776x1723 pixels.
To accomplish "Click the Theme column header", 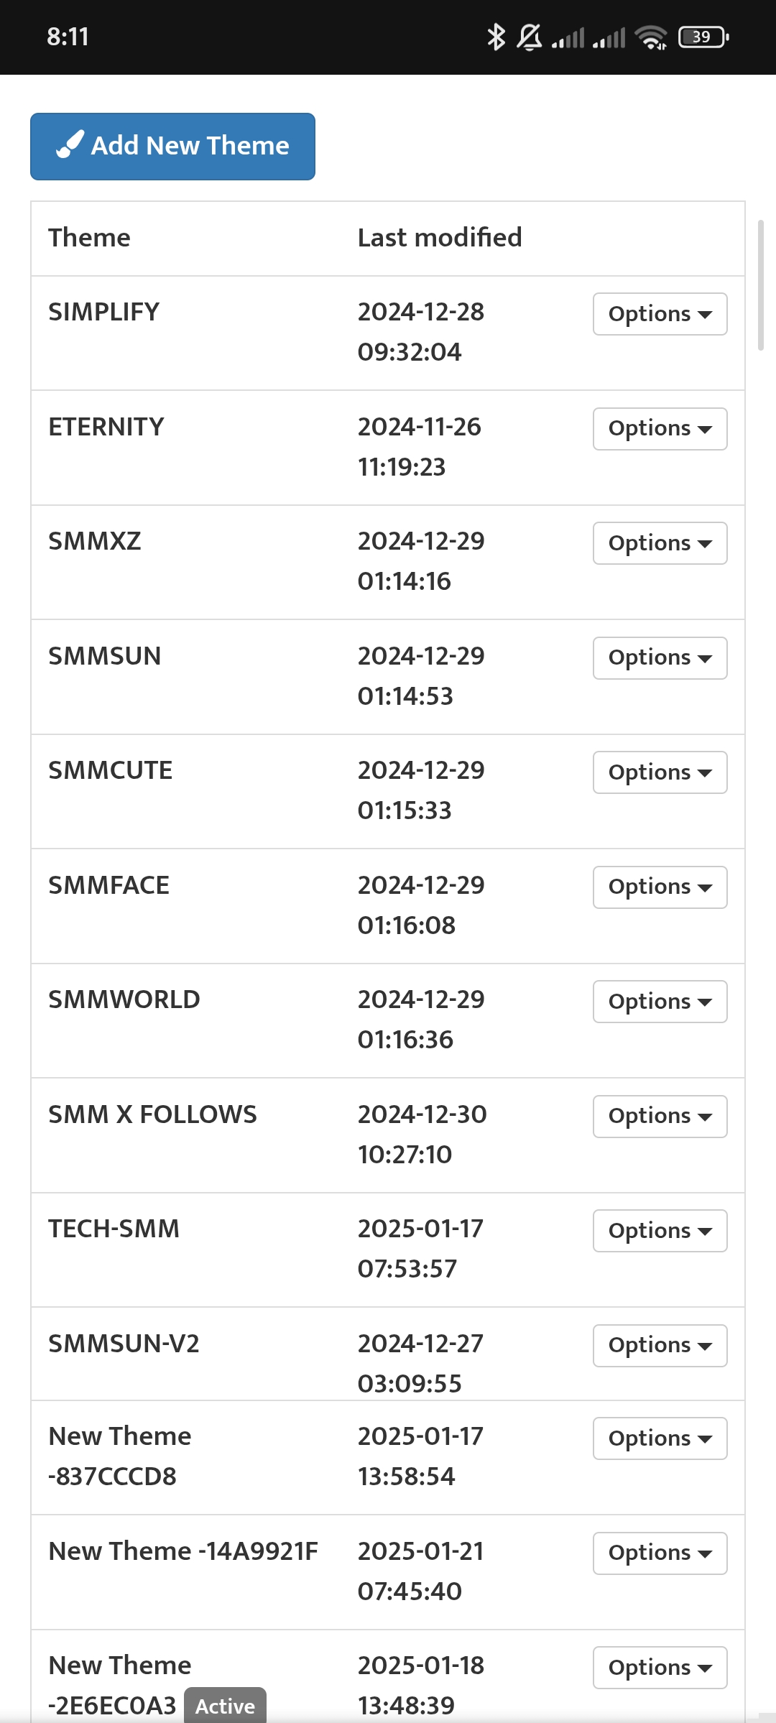I will [90, 238].
